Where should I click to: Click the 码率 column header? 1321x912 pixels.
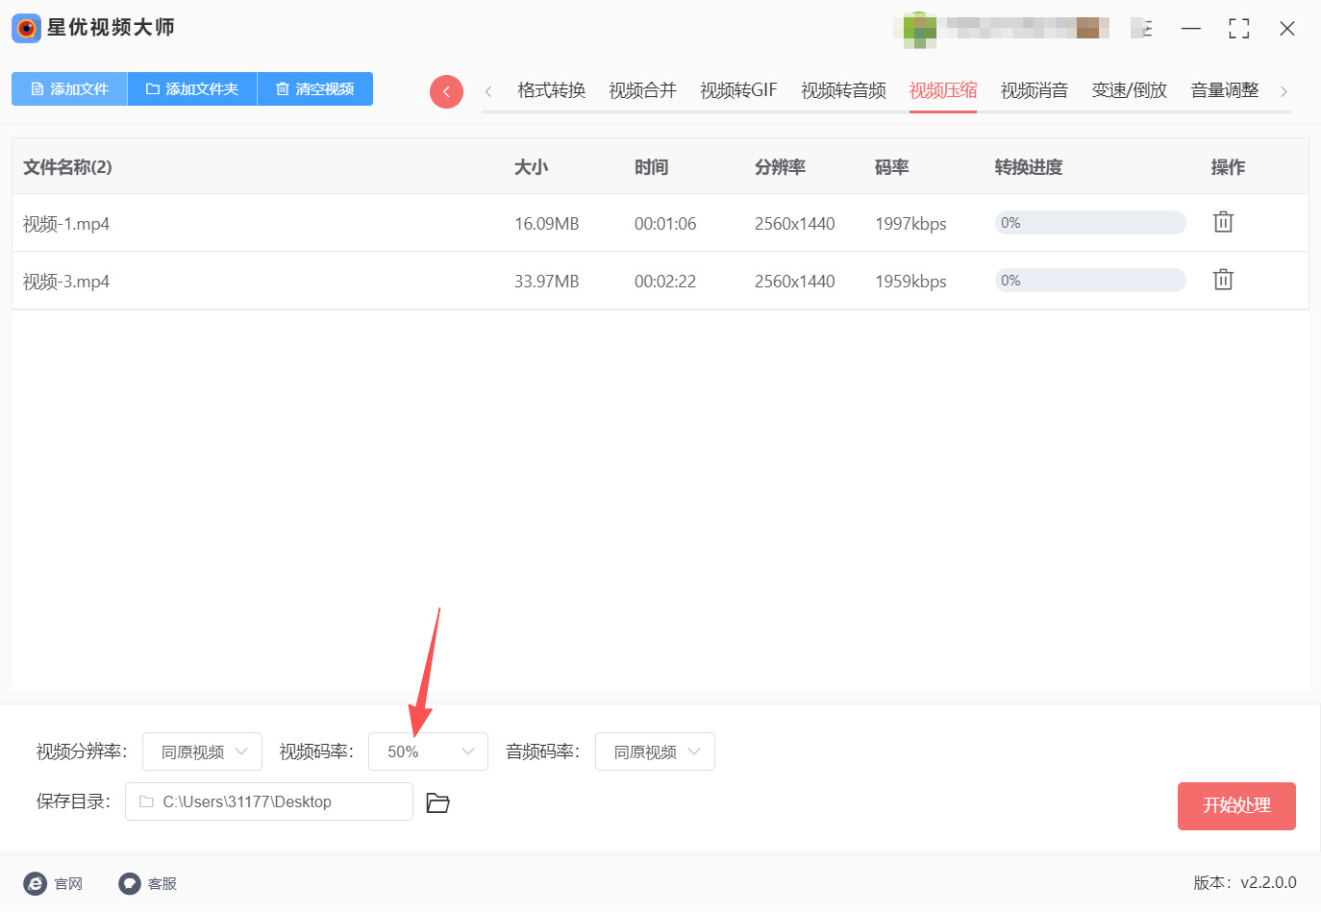point(891,167)
